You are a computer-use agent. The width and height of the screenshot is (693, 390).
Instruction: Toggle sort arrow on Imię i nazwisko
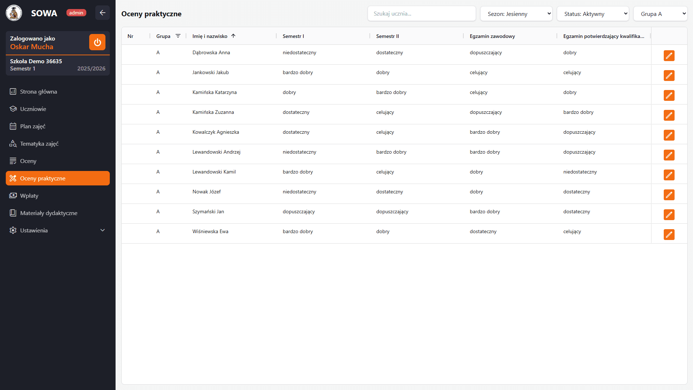tap(233, 36)
